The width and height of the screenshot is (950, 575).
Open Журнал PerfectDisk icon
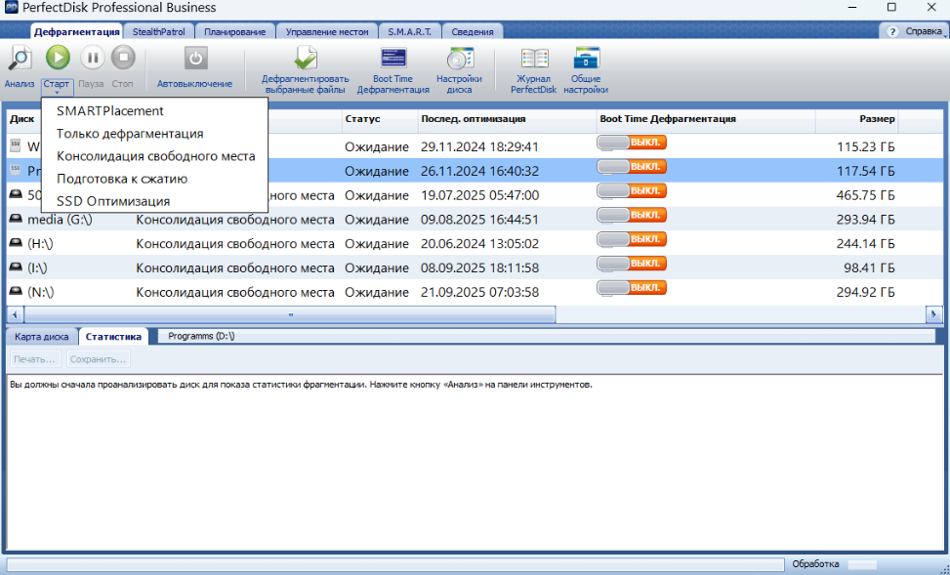point(533,59)
